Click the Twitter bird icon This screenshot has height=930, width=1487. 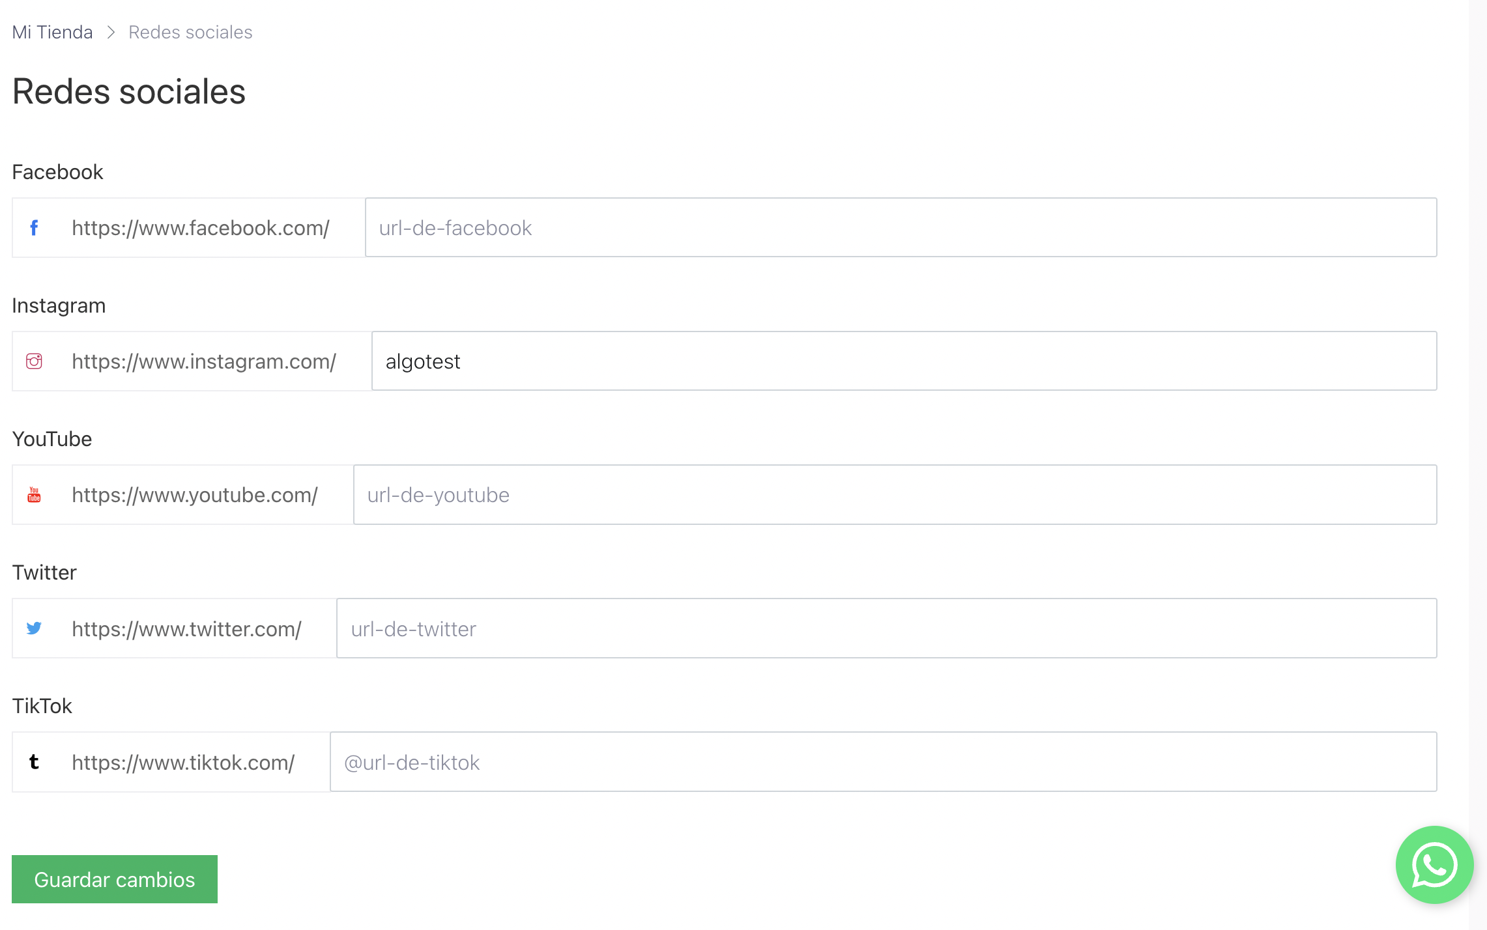[34, 628]
